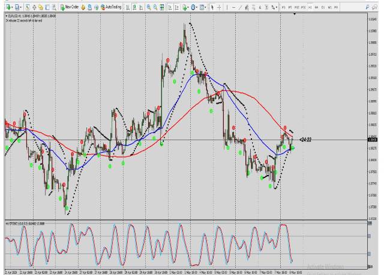The width and height of the screenshot is (384, 275).
Task: Select the cursor arrow tool
Action: [211, 7]
